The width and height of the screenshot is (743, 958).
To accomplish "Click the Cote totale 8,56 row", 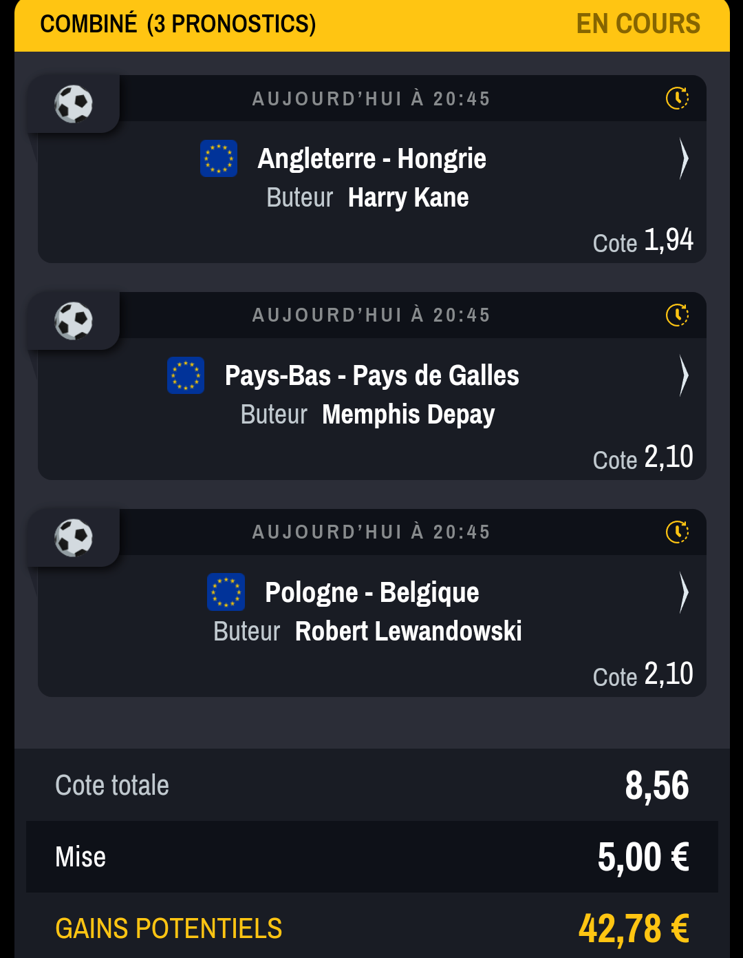I will coord(372,785).
